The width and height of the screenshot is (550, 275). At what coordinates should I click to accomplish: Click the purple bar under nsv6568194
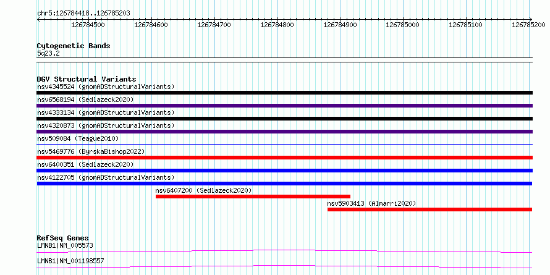pyautogui.click(x=284, y=106)
